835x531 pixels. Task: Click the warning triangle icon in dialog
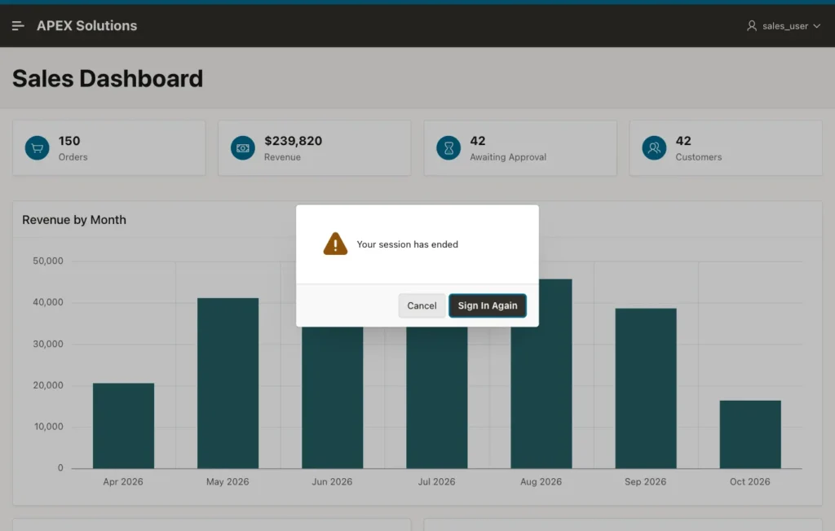pyautogui.click(x=335, y=244)
